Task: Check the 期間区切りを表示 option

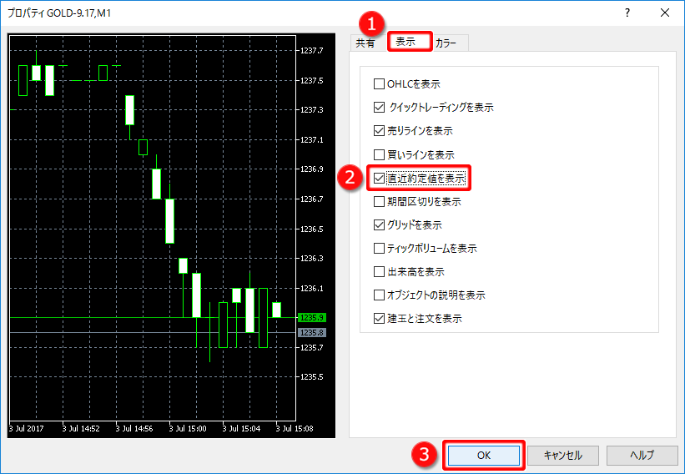Action: pos(380,201)
